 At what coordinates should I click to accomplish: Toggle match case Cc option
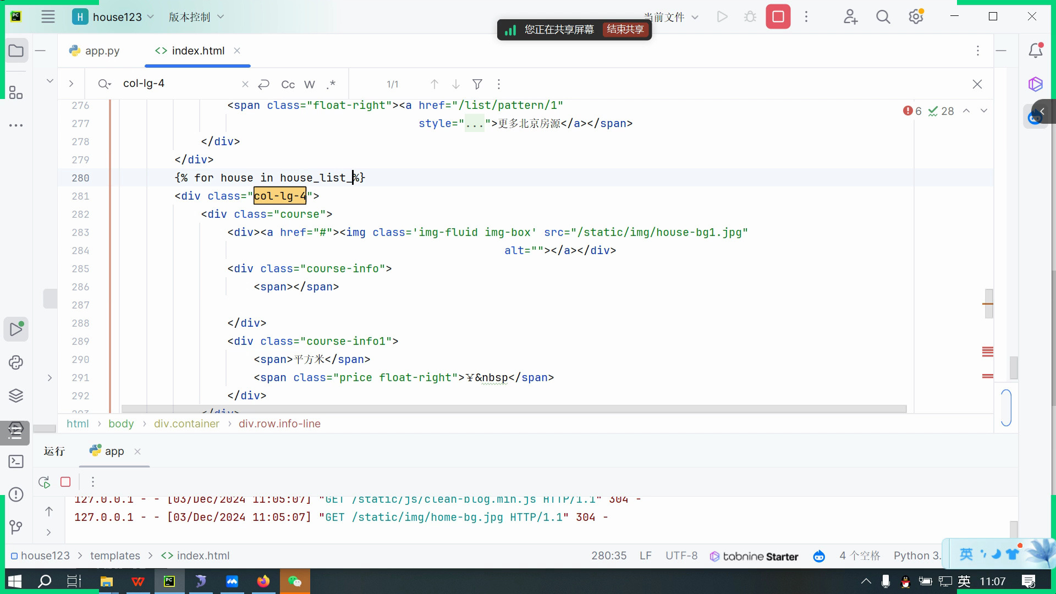(288, 85)
